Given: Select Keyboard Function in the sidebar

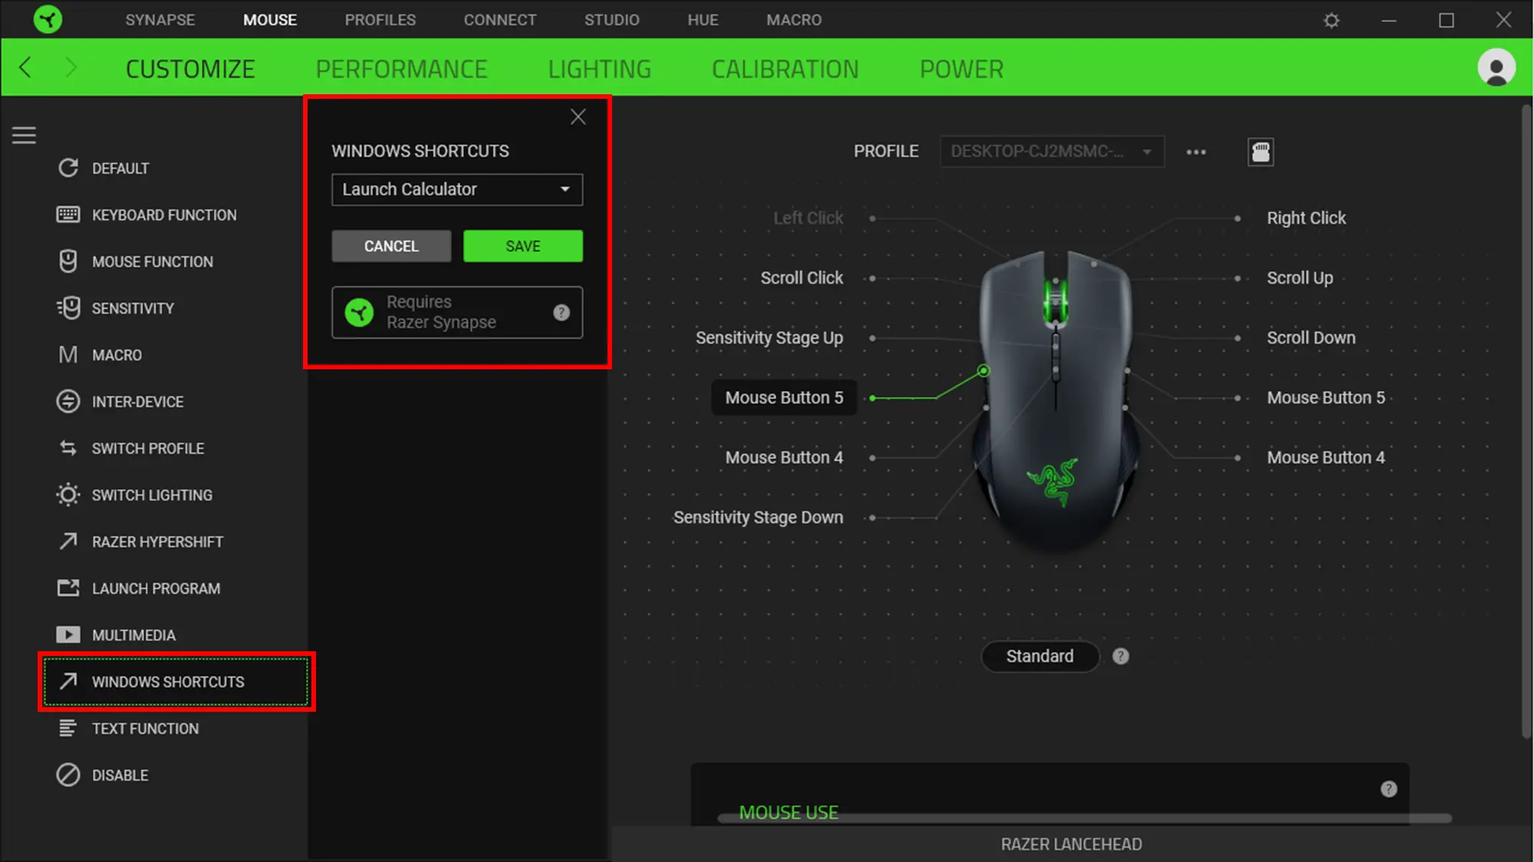Looking at the screenshot, I should 164,215.
